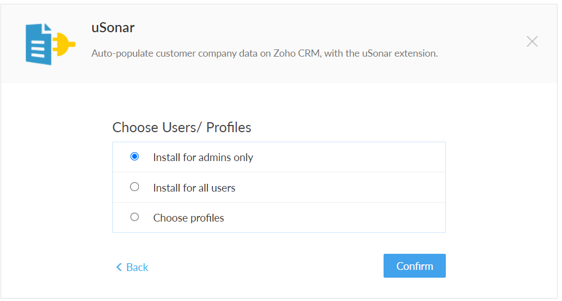Click blank space in the all users row
This screenshot has height=301, width=562.
(x=350, y=188)
